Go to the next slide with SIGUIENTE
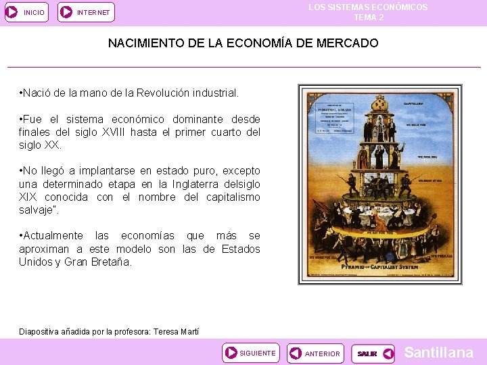The width and height of the screenshot is (487, 365). click(x=251, y=353)
